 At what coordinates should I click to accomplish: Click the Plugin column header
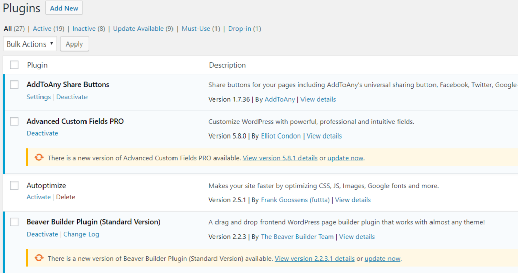coord(37,65)
